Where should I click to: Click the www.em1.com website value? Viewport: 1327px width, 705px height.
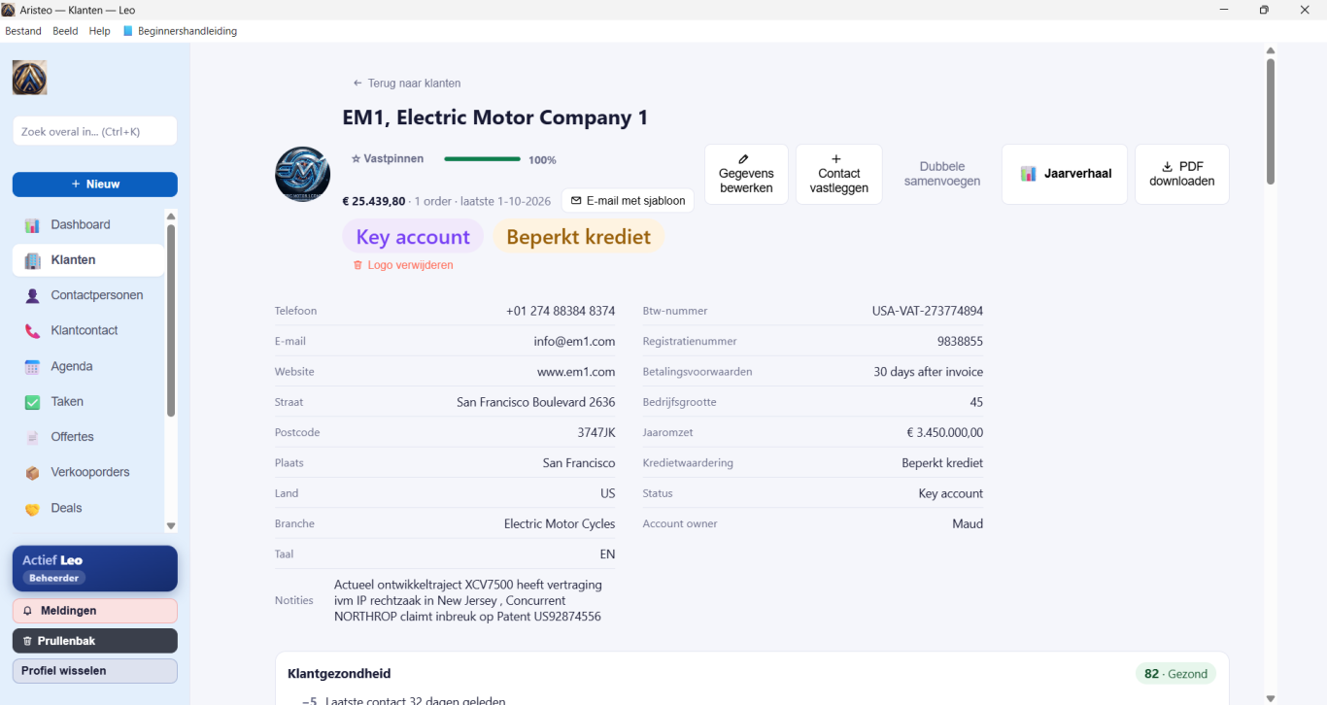pos(576,372)
